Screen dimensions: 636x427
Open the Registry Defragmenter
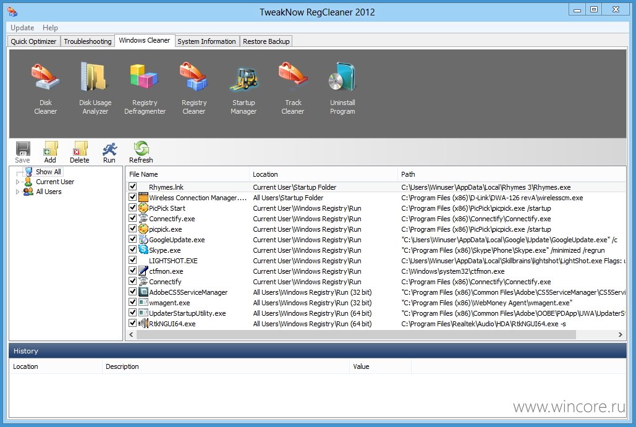(145, 88)
